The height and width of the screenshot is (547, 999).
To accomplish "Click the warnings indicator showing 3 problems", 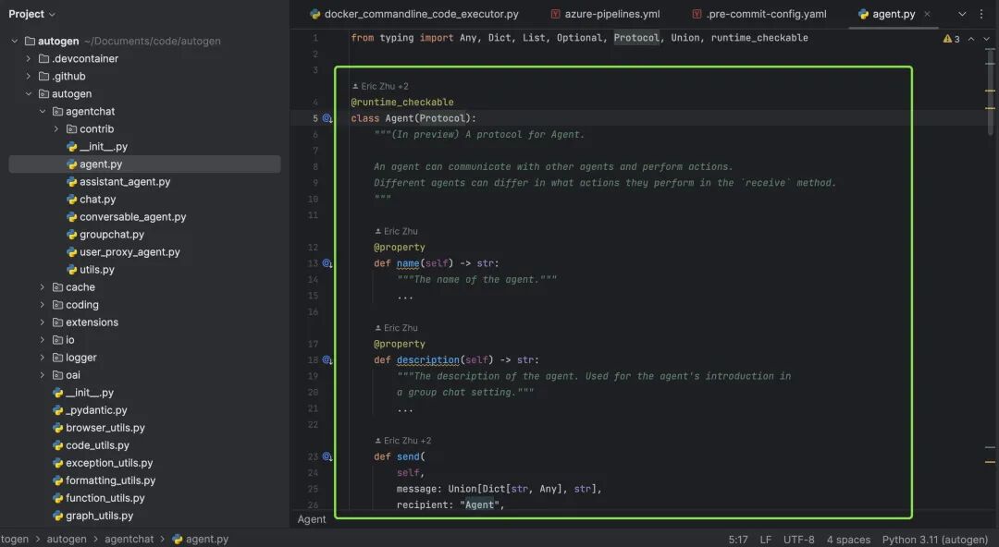I will [951, 39].
